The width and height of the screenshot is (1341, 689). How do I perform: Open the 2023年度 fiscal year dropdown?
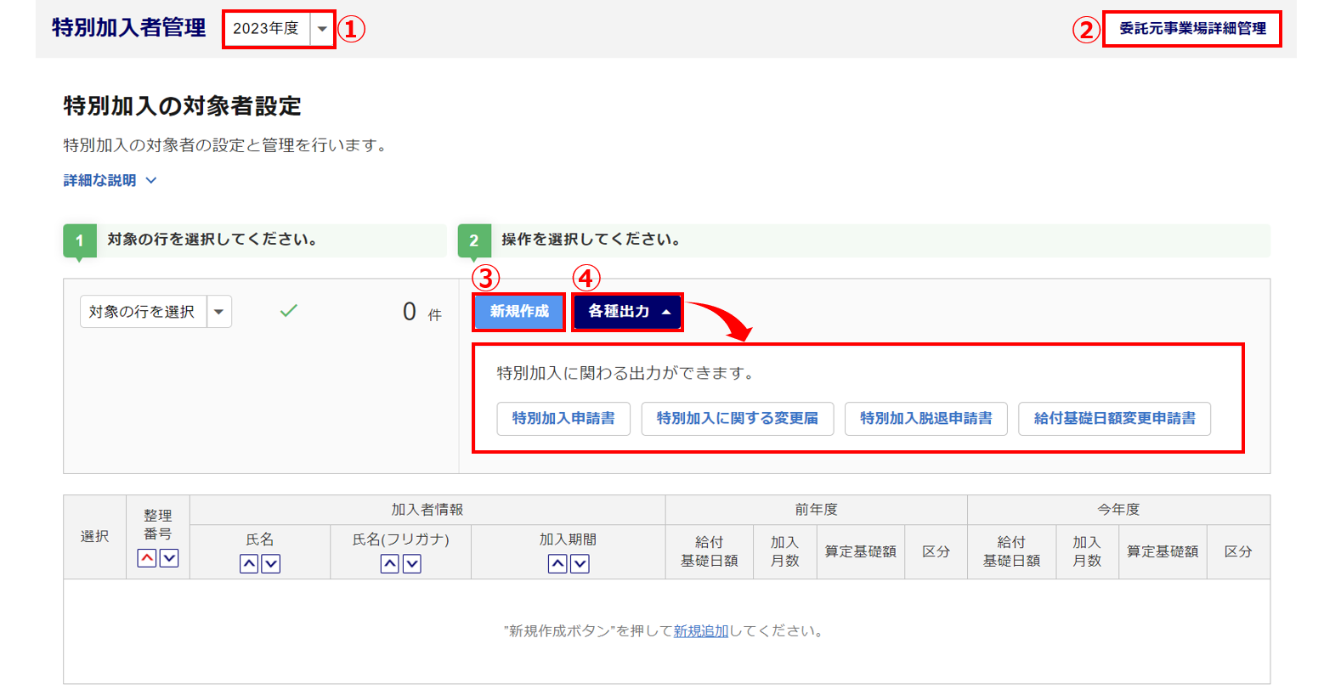click(321, 29)
